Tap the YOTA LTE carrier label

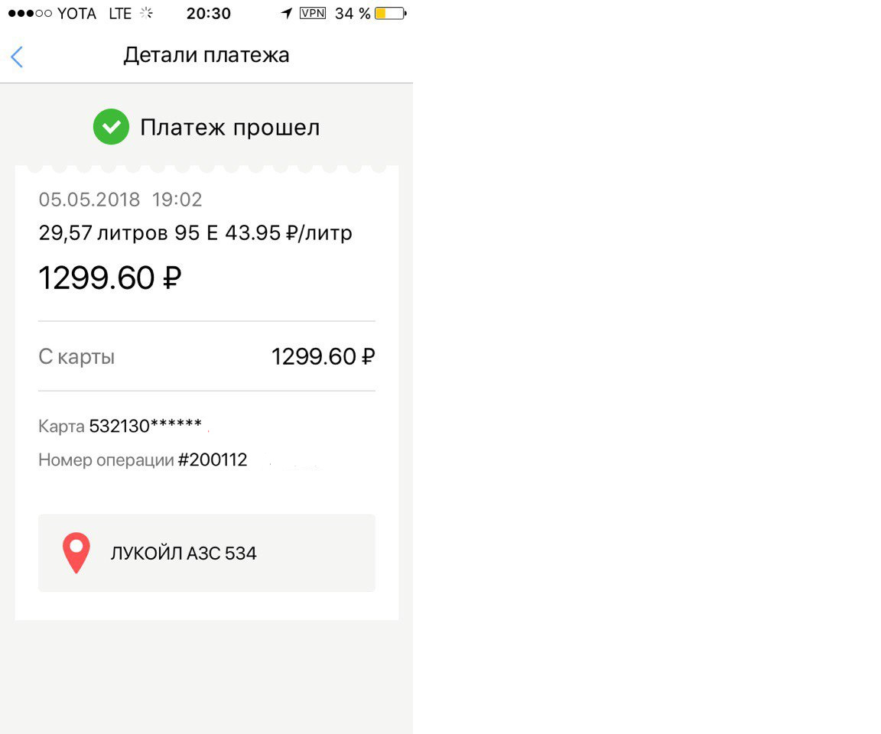click(94, 13)
